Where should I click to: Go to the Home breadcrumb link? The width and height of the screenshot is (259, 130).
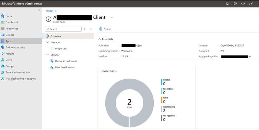click(x=49, y=11)
